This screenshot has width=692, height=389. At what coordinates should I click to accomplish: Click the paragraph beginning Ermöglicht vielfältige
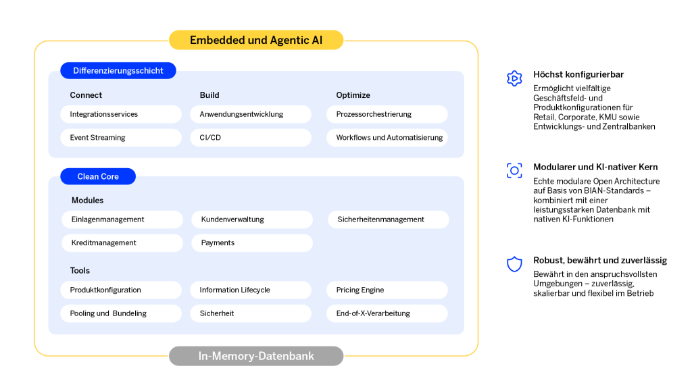point(594,107)
